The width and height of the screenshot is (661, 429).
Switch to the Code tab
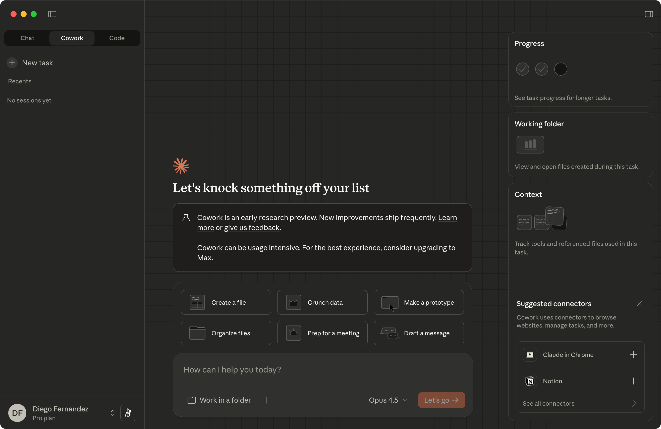pyautogui.click(x=117, y=38)
